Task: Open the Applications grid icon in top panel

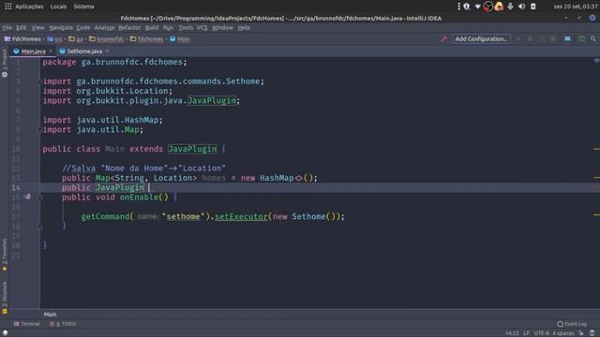Action: tap(8, 7)
